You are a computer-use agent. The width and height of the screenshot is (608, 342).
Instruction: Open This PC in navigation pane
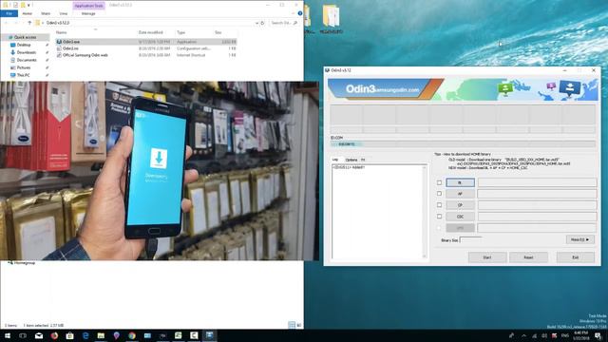pos(23,75)
